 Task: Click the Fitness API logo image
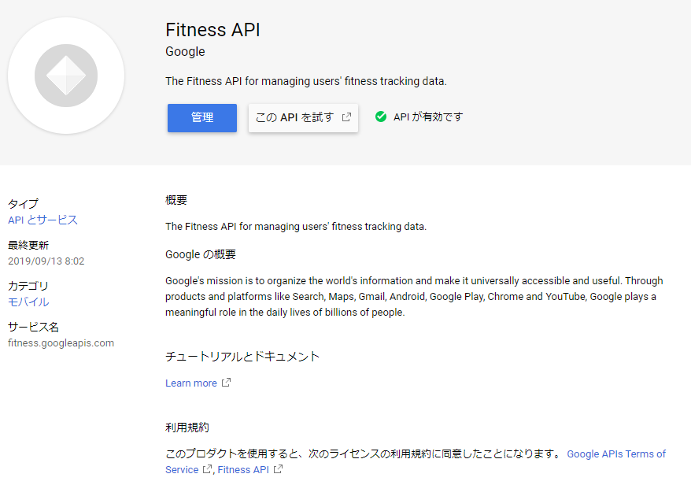point(66,76)
